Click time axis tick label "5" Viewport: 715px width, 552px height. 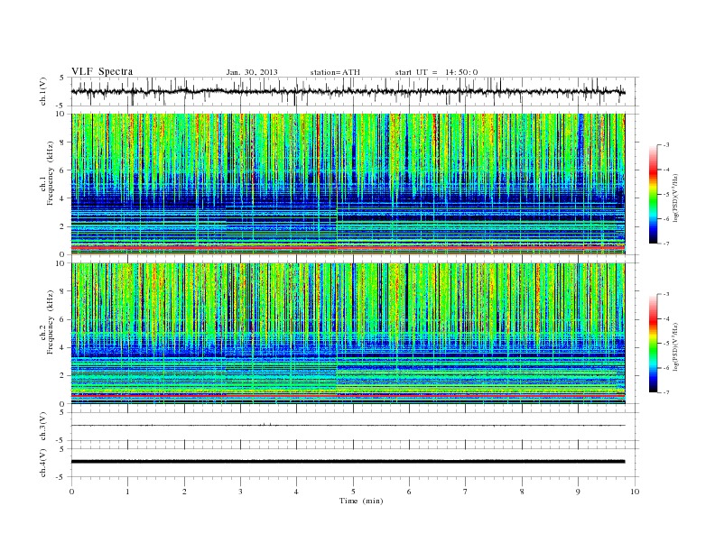coord(353,492)
